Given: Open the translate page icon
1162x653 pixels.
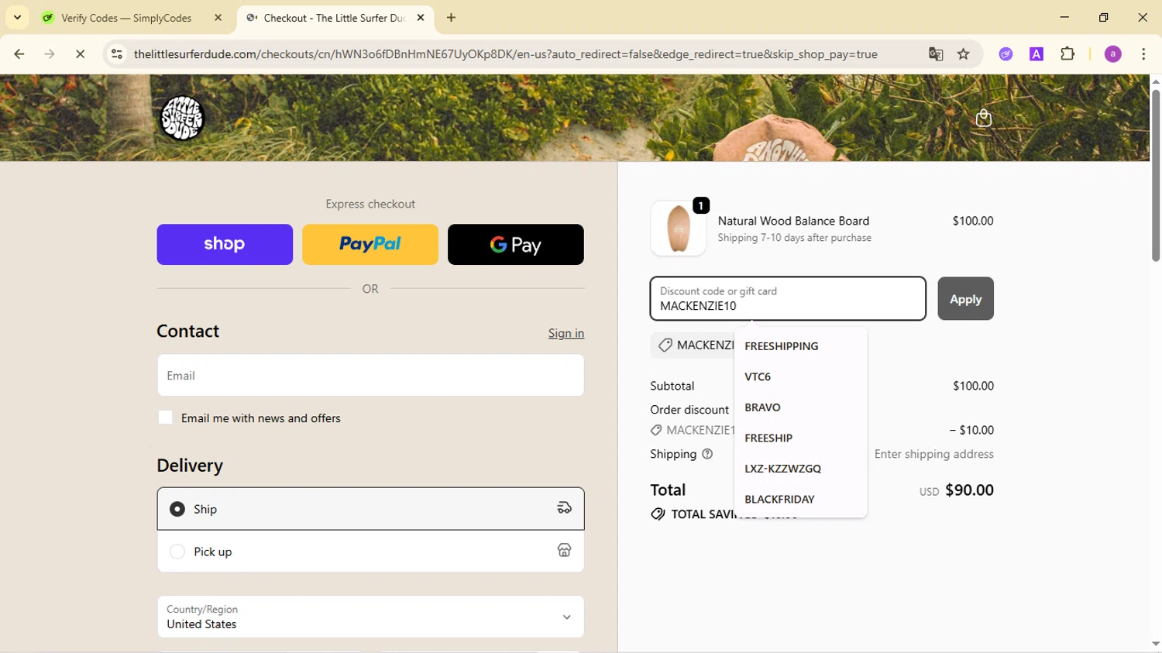Looking at the screenshot, I should click(936, 54).
